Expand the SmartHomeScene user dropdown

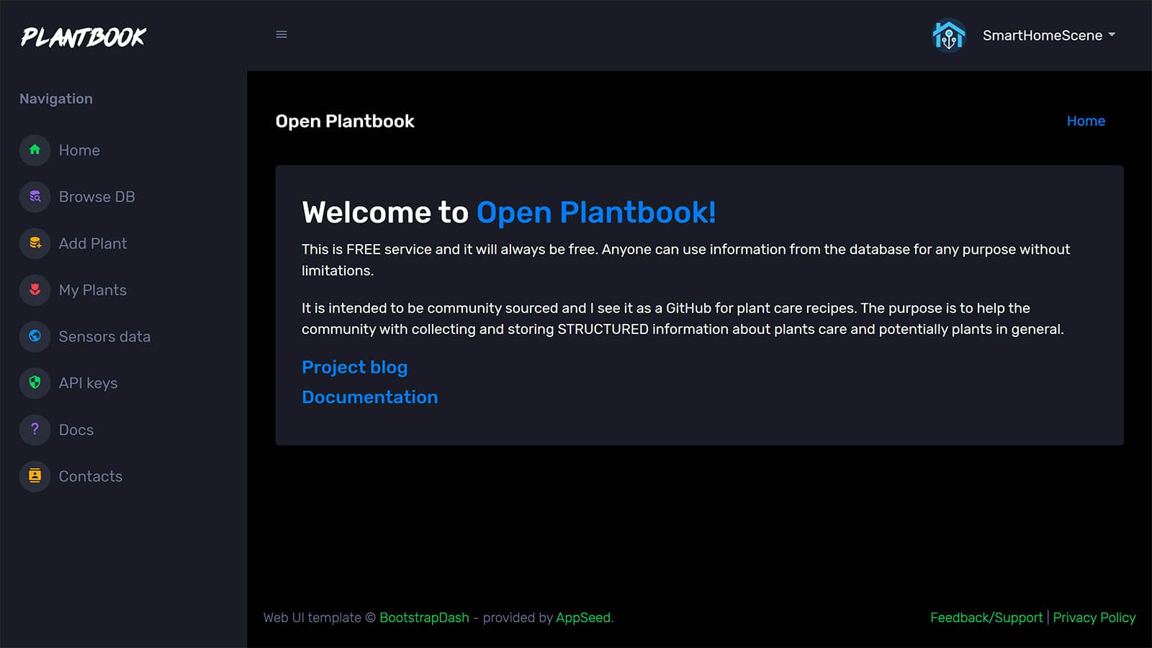coord(1049,35)
